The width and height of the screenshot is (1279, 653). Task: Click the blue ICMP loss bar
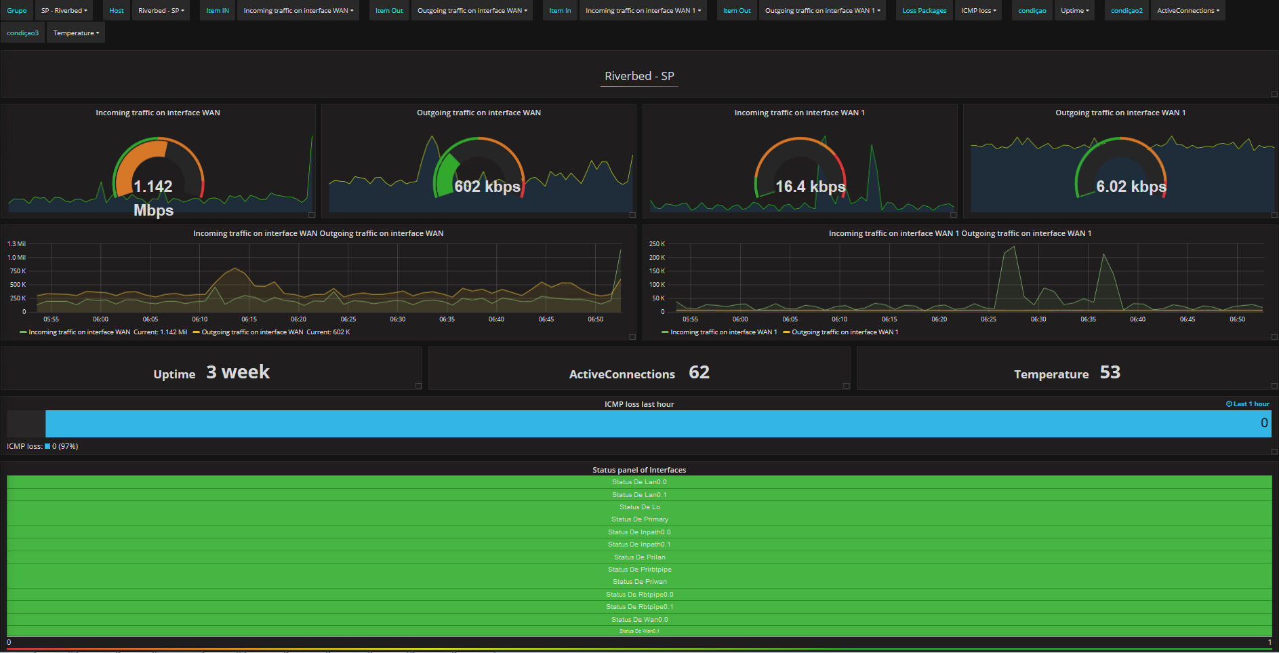coord(658,424)
